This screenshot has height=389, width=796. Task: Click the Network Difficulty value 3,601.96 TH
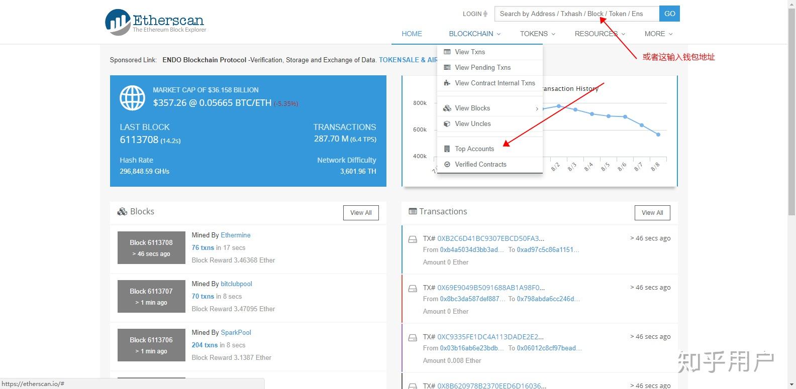358,171
